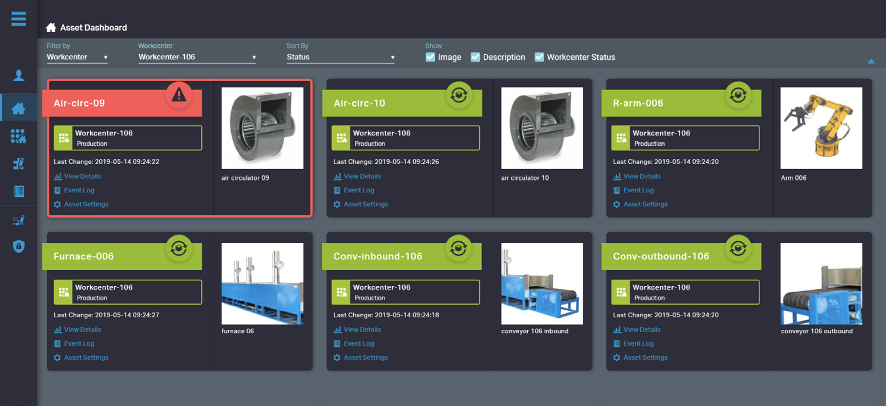Click the running status icon on Air-circ-10
886x406 pixels.
[x=459, y=95]
